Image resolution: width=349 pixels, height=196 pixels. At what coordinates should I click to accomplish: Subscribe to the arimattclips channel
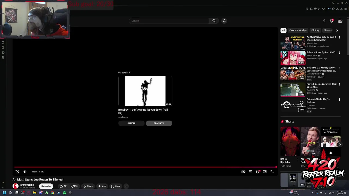46,186
